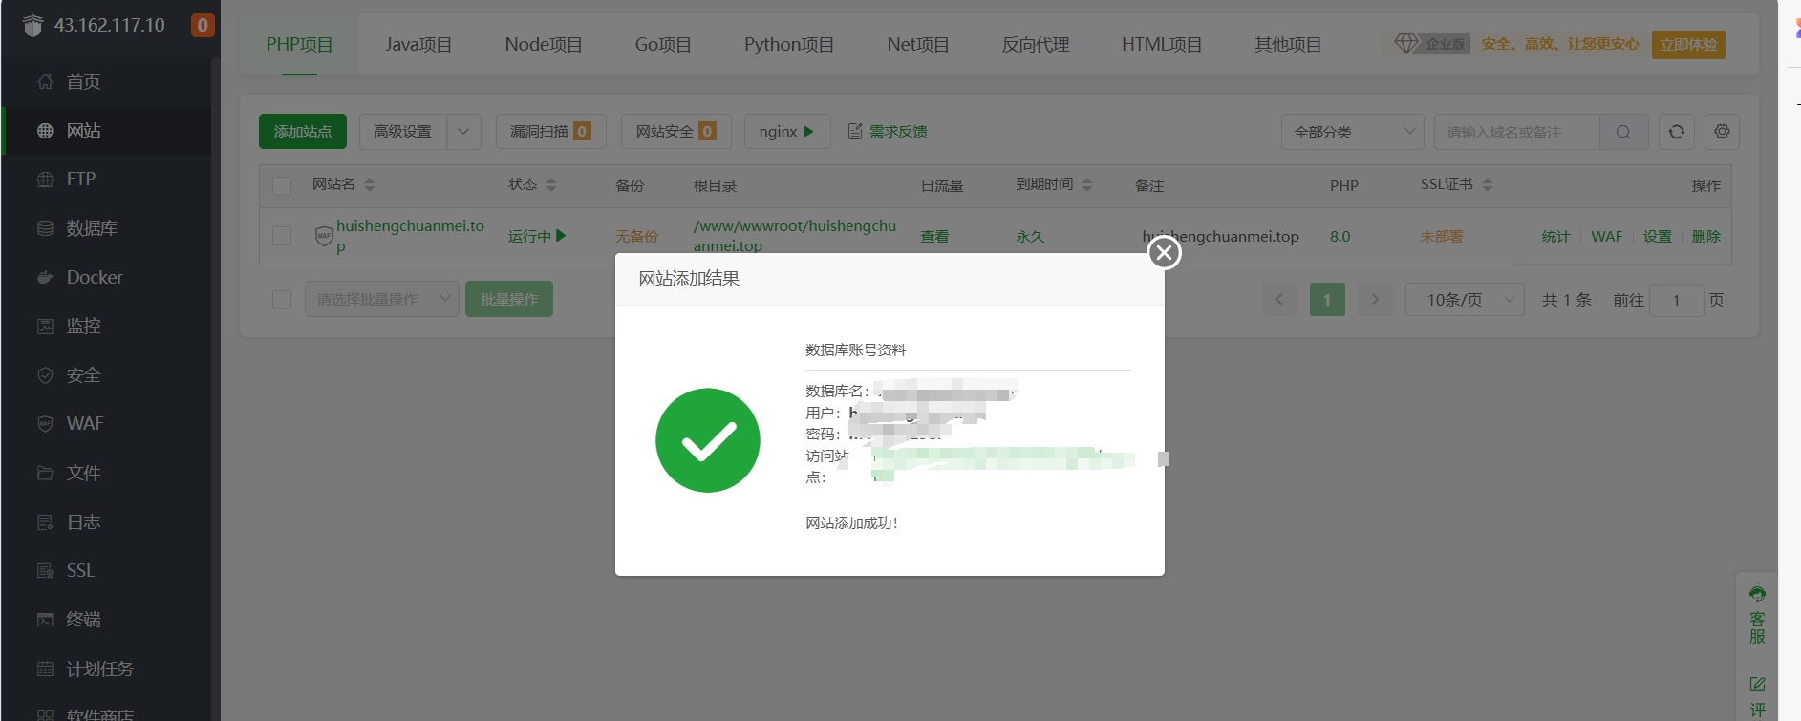Click the 终端 terminal icon in sidebar
This screenshot has width=1801, height=721.
(x=45, y=620)
